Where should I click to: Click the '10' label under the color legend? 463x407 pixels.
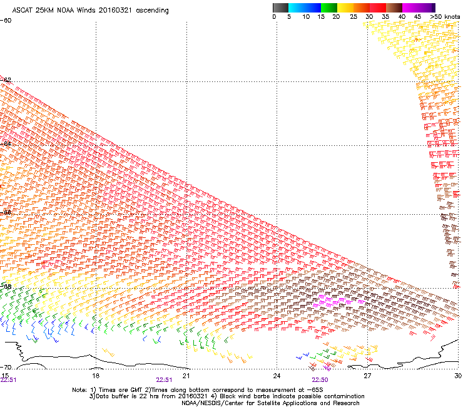point(306,17)
